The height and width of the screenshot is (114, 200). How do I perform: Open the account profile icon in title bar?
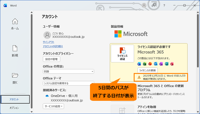144,5
